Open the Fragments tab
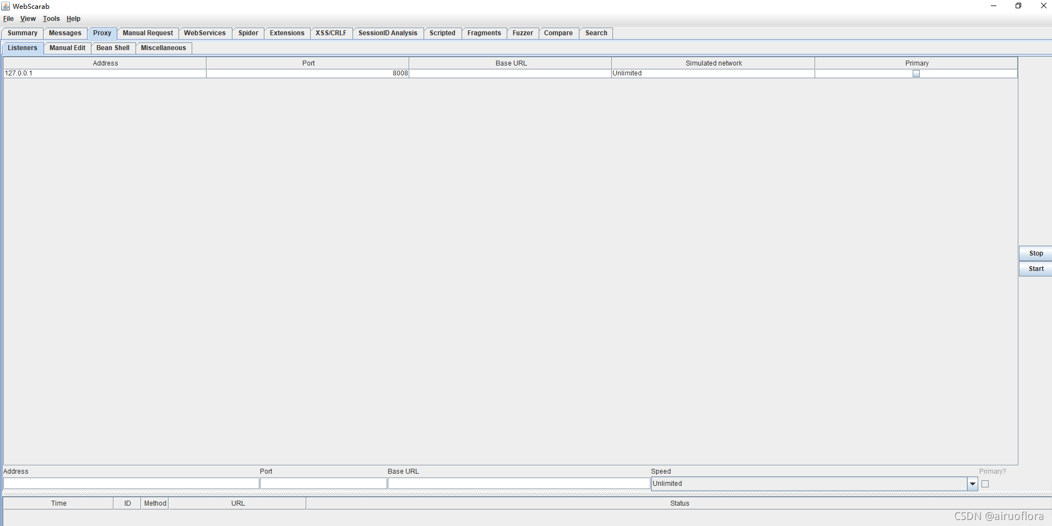 click(x=484, y=33)
